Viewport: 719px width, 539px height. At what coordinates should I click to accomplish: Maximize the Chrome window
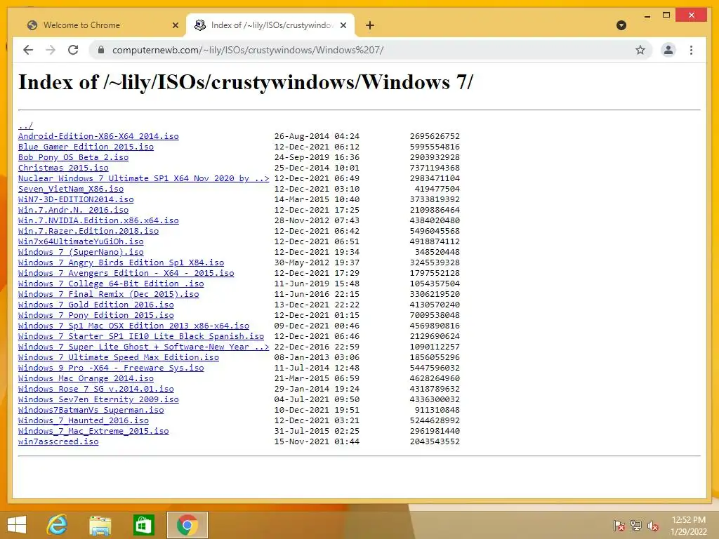666,15
